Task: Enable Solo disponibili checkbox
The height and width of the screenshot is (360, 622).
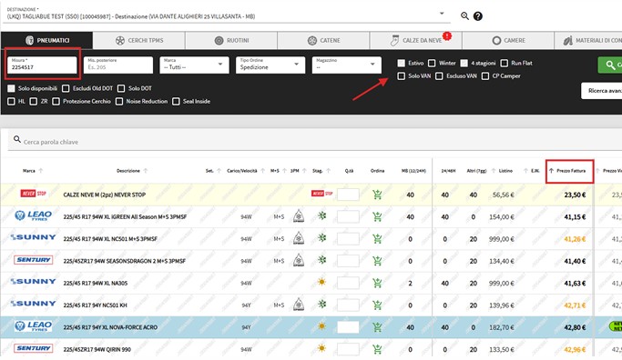Action: 11,88
